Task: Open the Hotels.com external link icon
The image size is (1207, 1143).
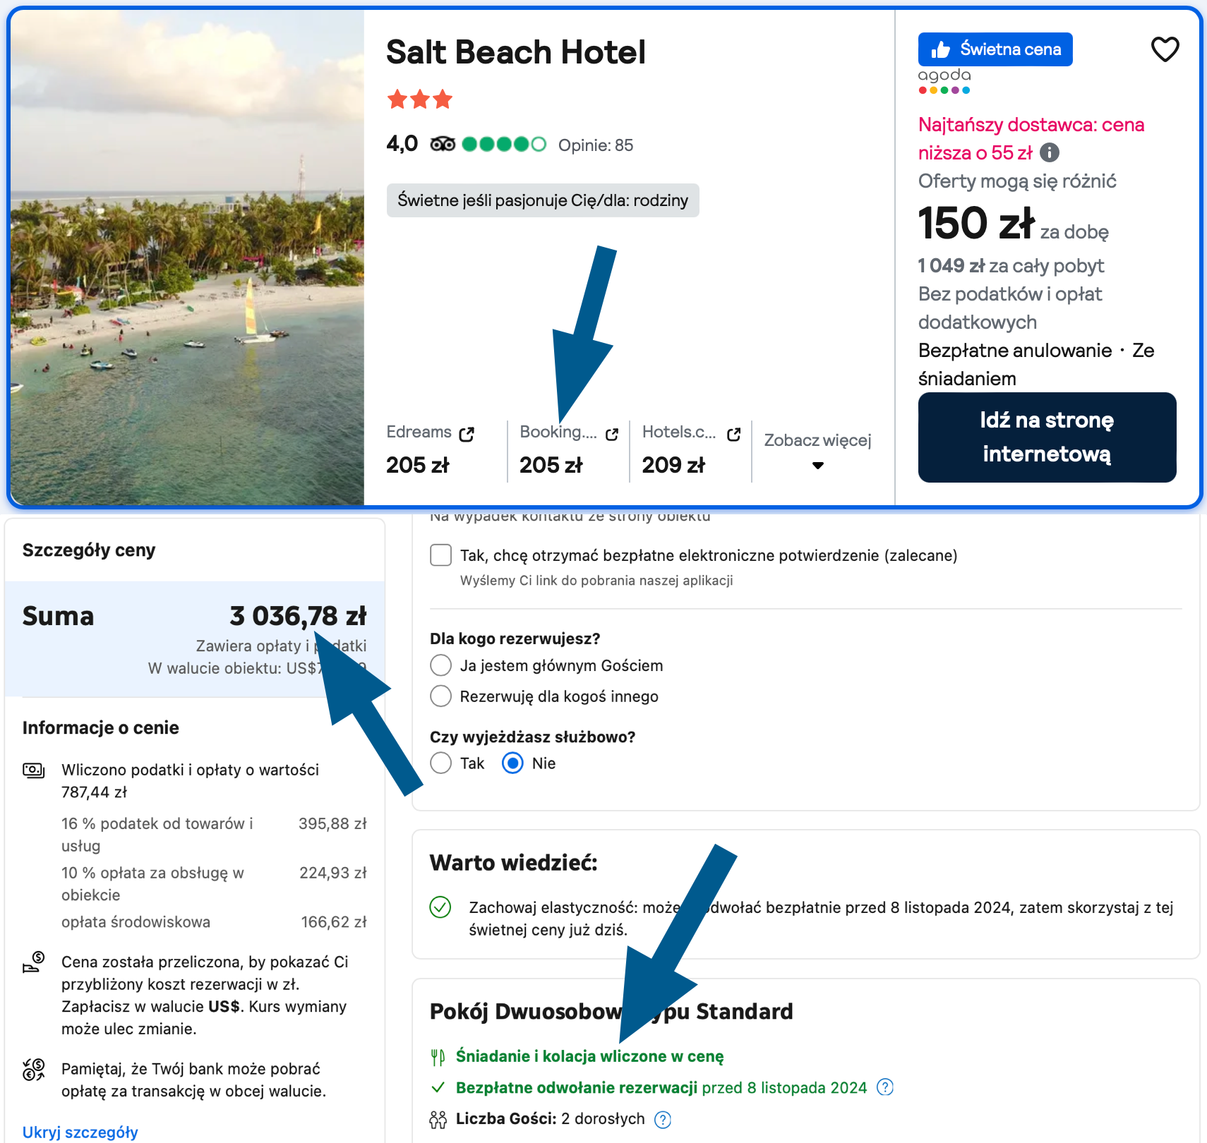Action: tap(734, 434)
